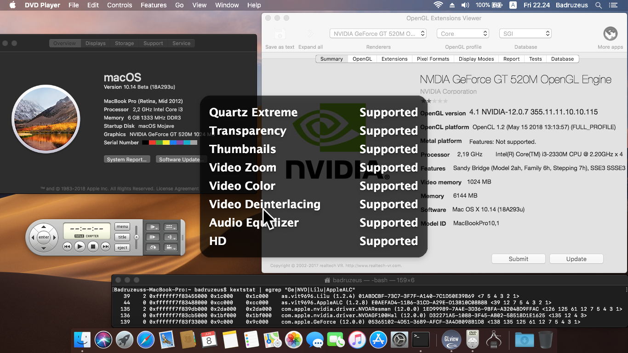Viewport: 628px width, 353px height.
Task: Open the Go menu
Action: click(179, 5)
